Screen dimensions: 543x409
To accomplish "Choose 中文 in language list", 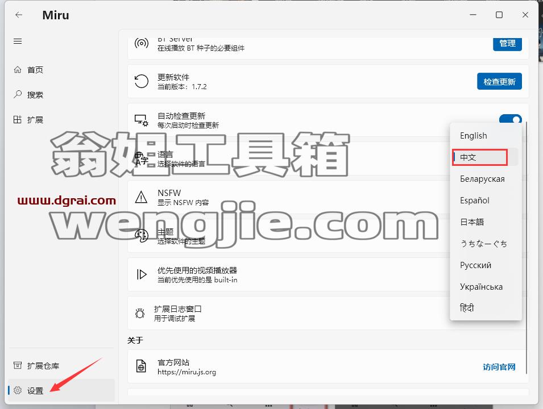I will 486,157.
